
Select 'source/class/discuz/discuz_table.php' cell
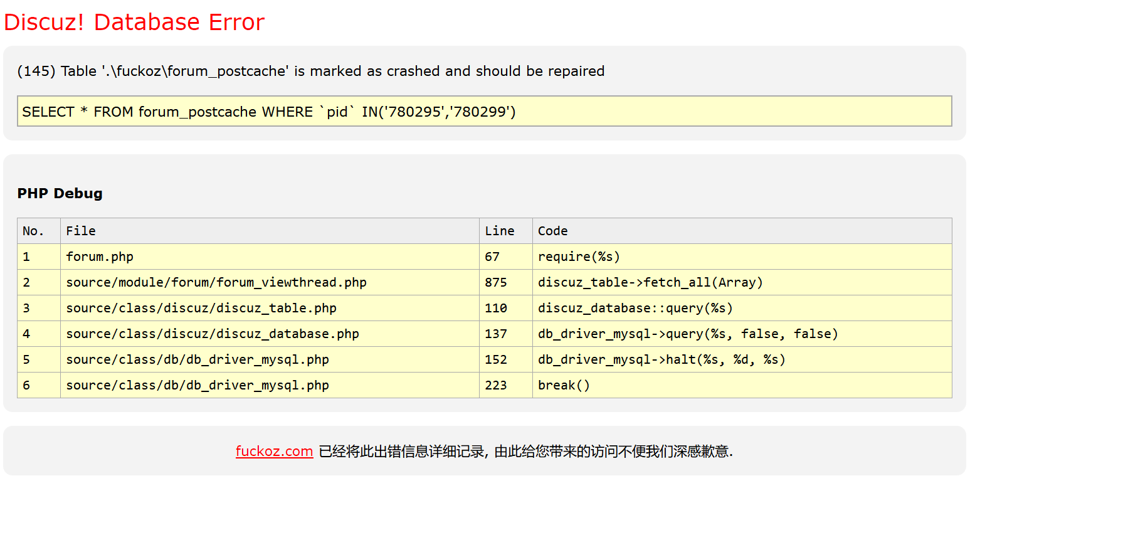point(270,308)
